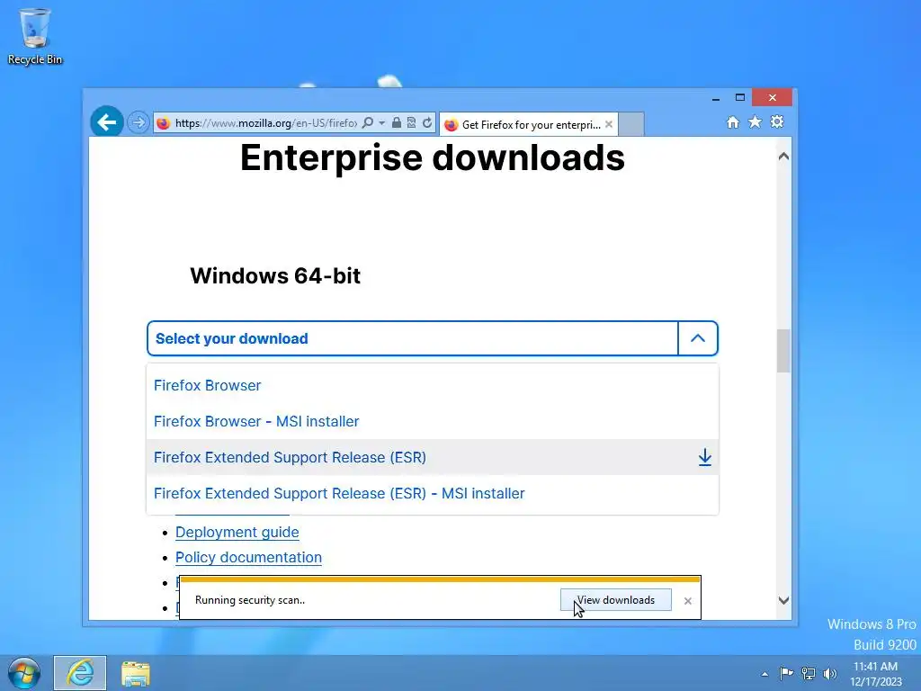
Task: Open Action Center flag icon
Action: [x=786, y=673]
